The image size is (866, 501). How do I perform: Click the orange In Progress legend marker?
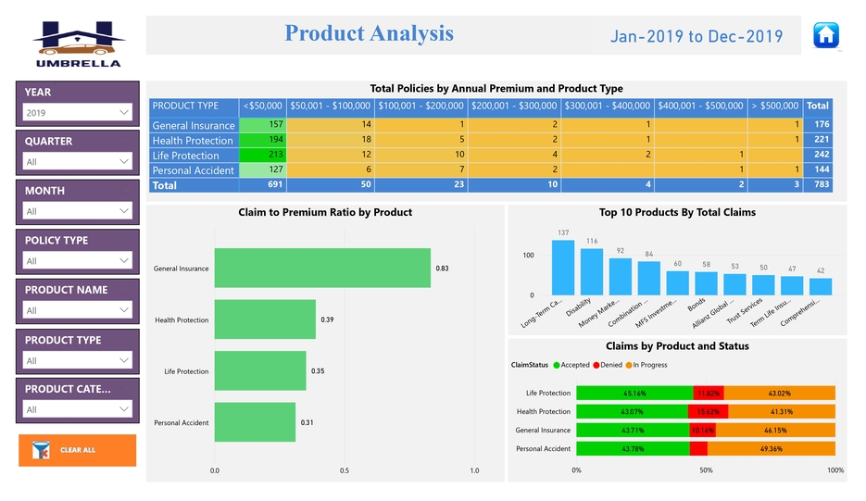pyautogui.click(x=629, y=365)
